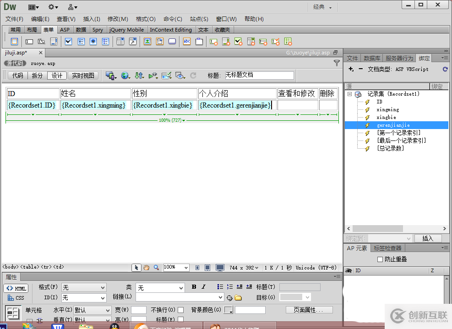Select the zoom magnifier tool
Screen dimensions: 452x329
[x=156, y=268]
